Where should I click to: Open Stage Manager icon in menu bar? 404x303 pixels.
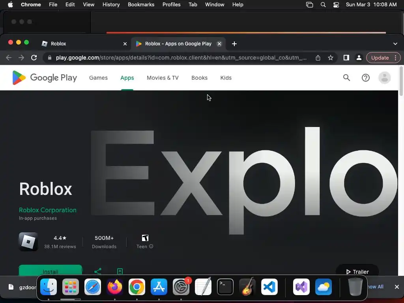(309, 5)
